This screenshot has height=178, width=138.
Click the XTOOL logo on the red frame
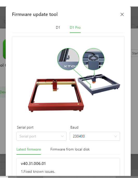click(35, 105)
